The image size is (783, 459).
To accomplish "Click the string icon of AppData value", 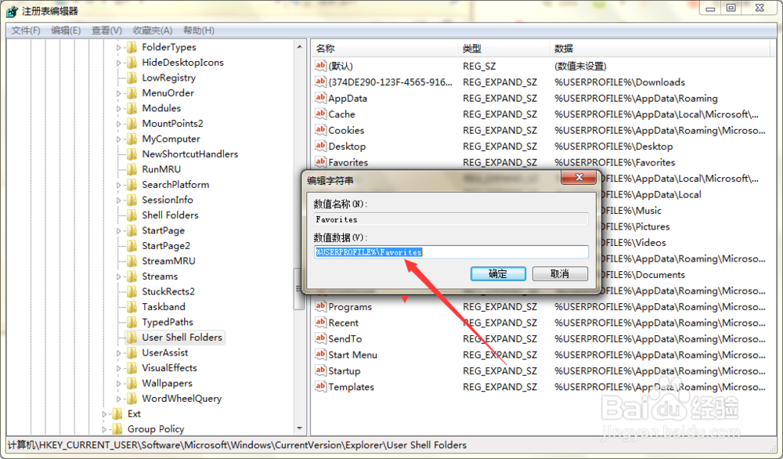I will point(320,98).
